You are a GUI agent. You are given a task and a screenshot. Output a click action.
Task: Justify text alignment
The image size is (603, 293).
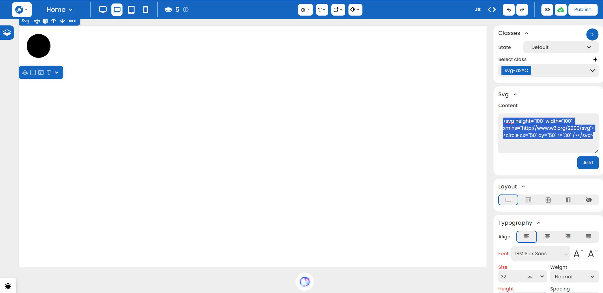click(589, 237)
